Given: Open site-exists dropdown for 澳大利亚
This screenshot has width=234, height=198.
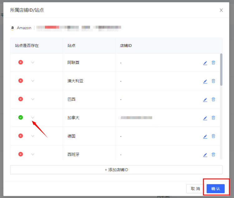Looking at the screenshot, I should point(33,81).
